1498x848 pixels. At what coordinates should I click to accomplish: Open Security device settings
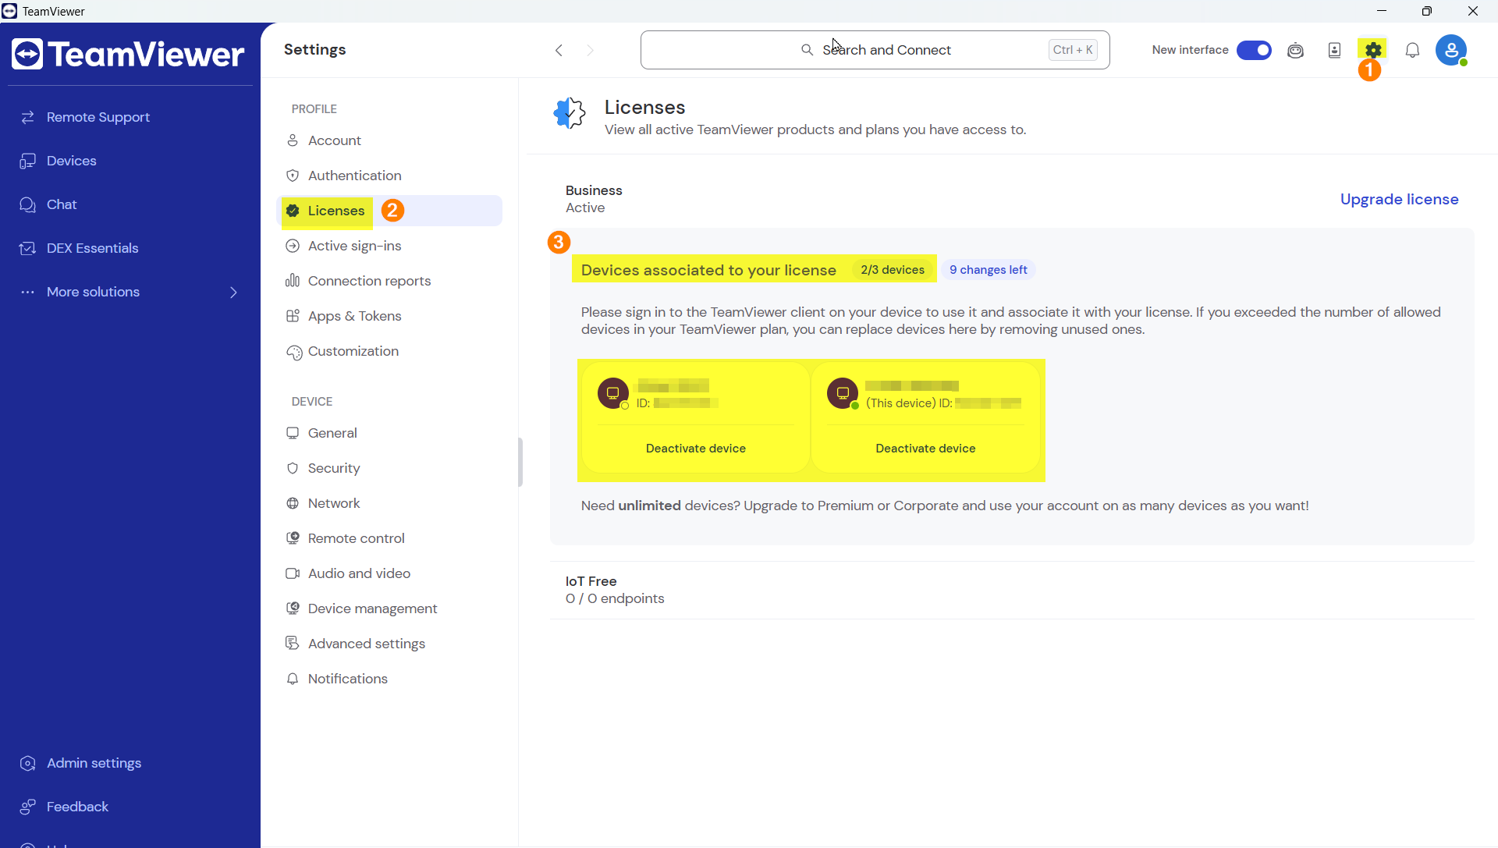(390, 468)
